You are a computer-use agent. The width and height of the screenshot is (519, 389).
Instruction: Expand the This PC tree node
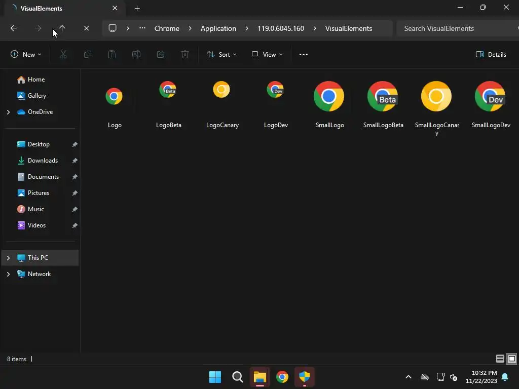click(x=8, y=258)
